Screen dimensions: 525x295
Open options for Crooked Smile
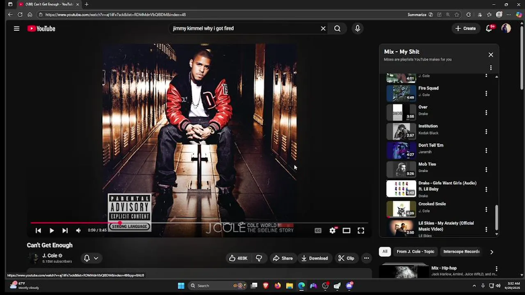point(486,209)
